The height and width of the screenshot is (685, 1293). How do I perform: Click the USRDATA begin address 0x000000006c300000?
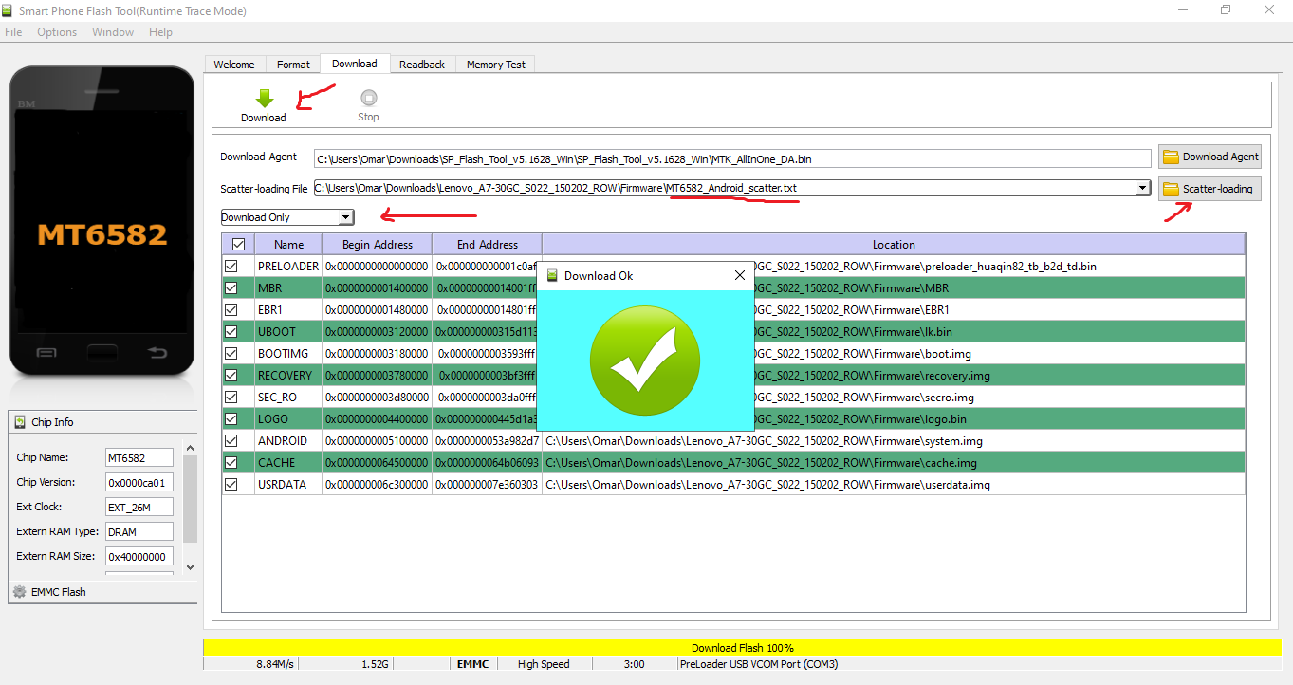(377, 485)
